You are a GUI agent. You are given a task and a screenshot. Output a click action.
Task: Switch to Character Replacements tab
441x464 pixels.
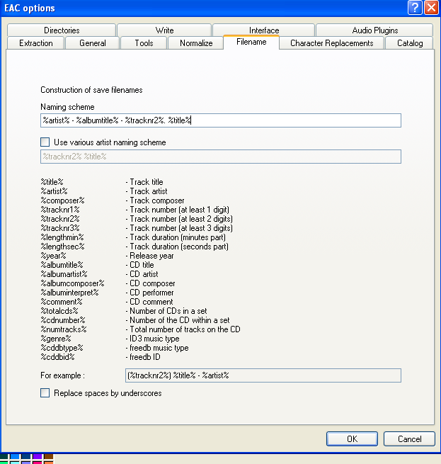331,43
